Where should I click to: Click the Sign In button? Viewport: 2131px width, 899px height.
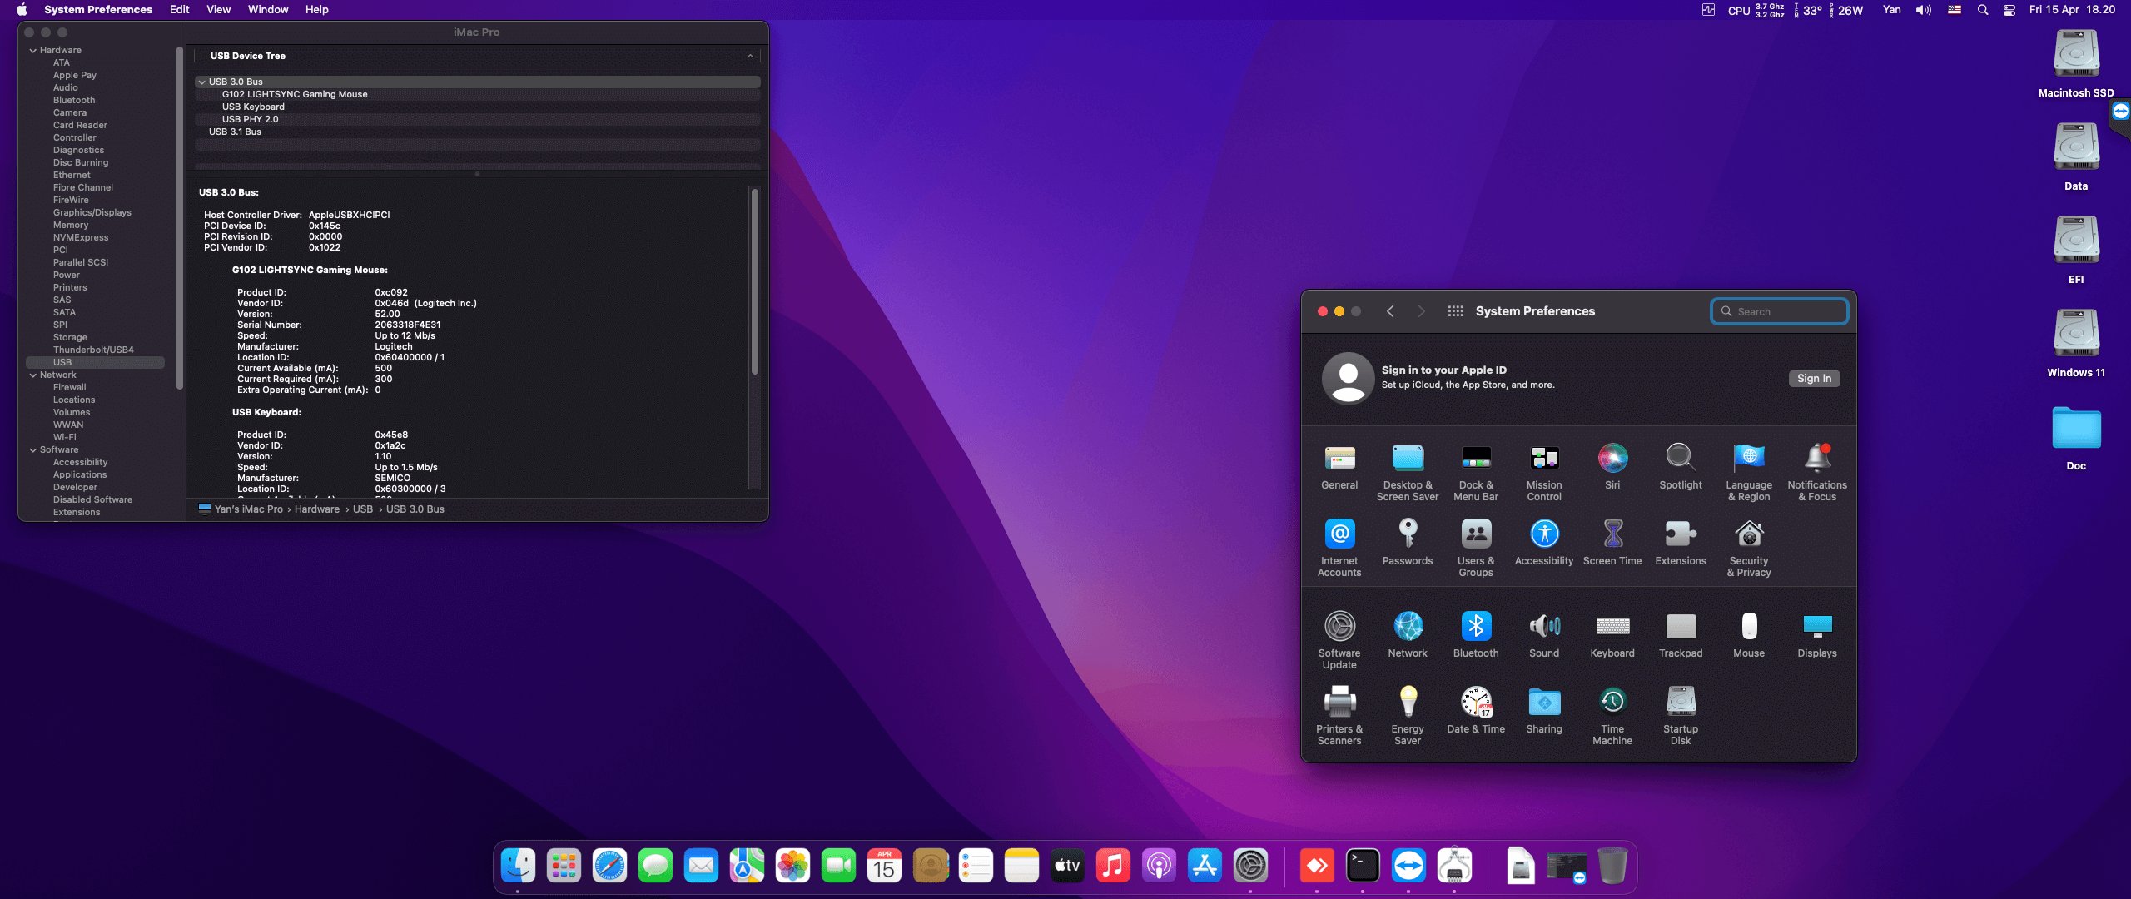1814,378
